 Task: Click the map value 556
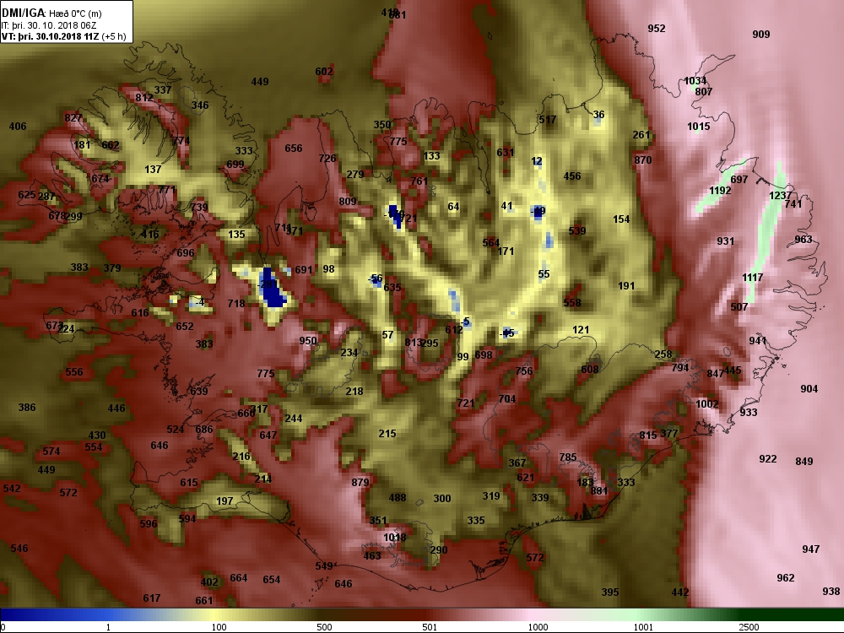[73, 372]
